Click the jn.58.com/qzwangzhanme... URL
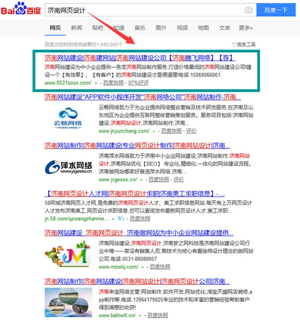 [x=77, y=219]
